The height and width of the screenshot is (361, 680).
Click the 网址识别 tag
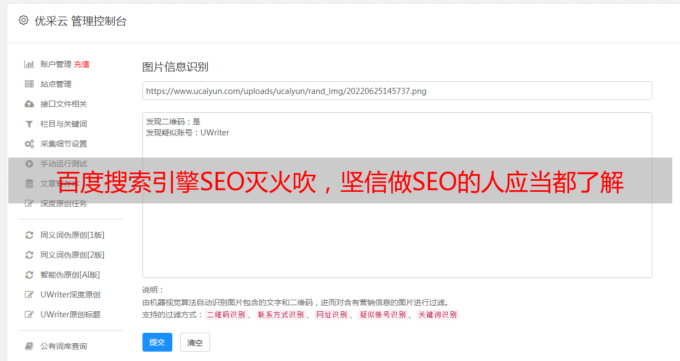(331, 315)
